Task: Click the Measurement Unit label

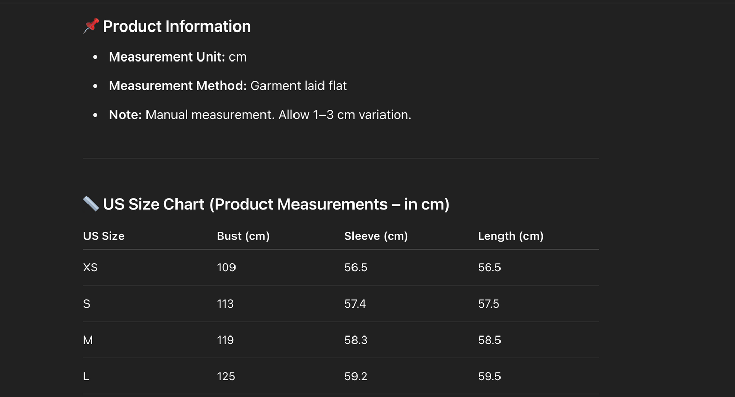Action: [167, 57]
